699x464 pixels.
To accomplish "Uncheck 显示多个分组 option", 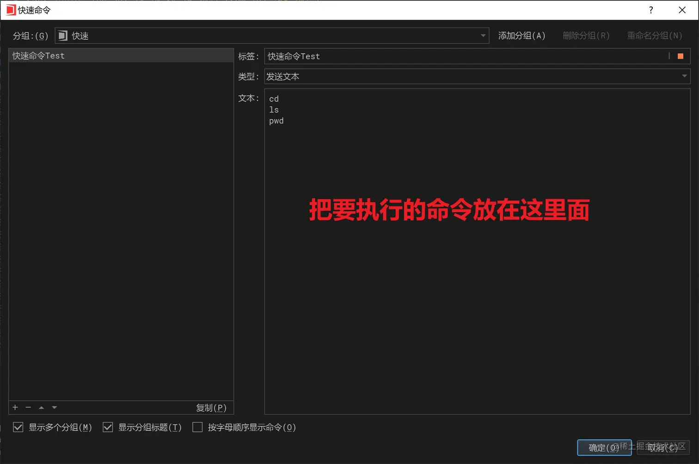I will (x=18, y=427).
